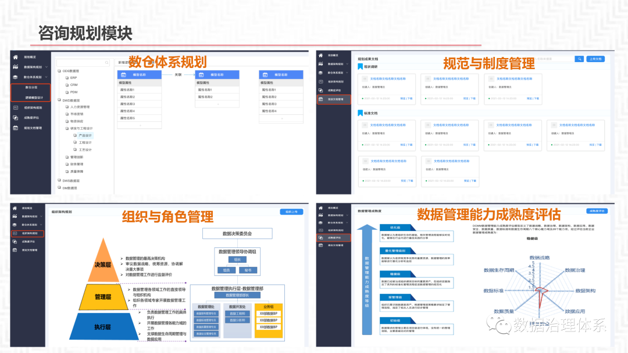
Task: Click the home icon in the top-left panel sidebar
Action: click(16, 57)
